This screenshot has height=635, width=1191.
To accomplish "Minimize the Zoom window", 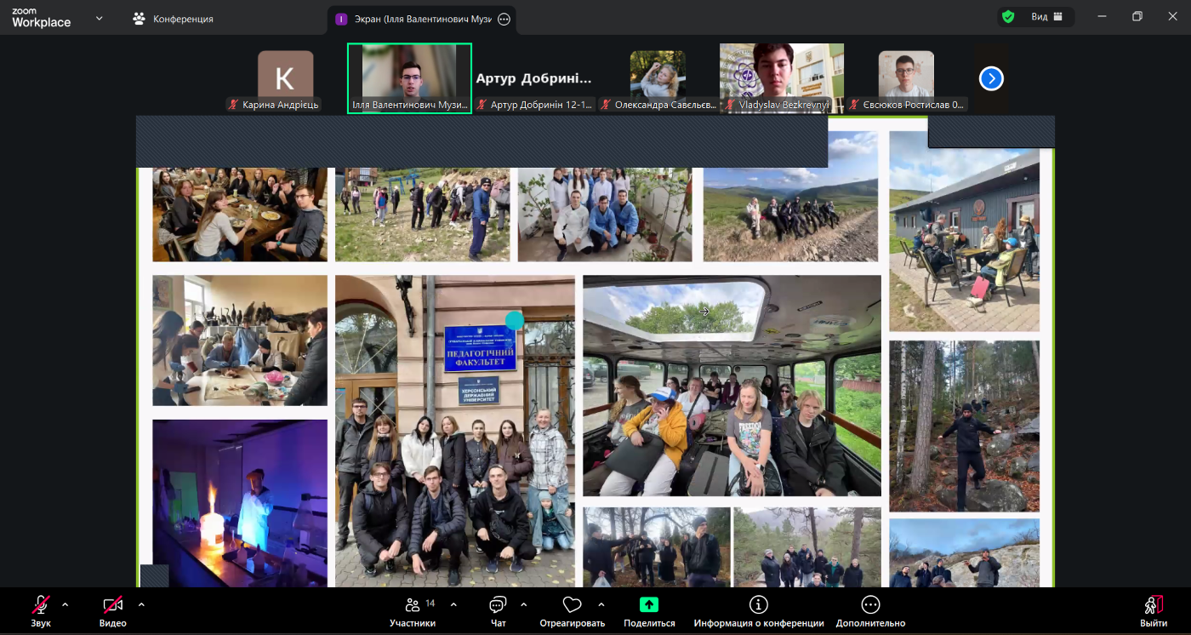I will [1103, 16].
